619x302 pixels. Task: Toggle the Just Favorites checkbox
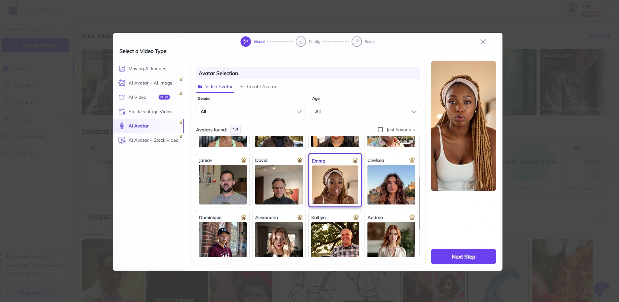pyautogui.click(x=380, y=130)
